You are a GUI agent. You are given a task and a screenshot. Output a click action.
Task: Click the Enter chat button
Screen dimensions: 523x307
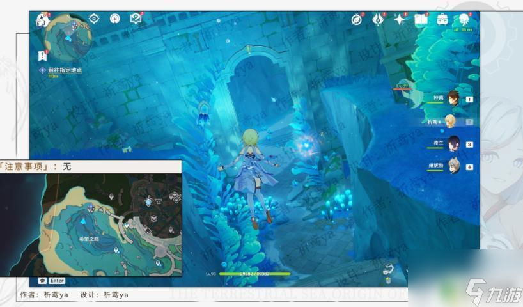pos(57,281)
